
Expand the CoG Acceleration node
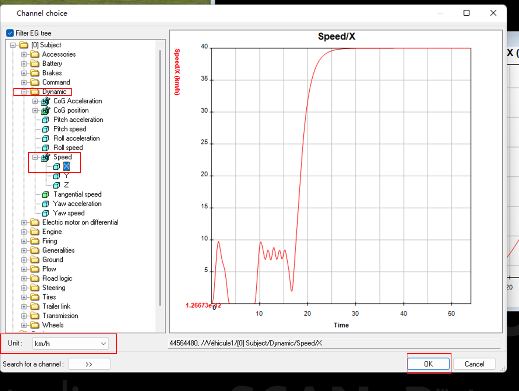click(x=35, y=101)
